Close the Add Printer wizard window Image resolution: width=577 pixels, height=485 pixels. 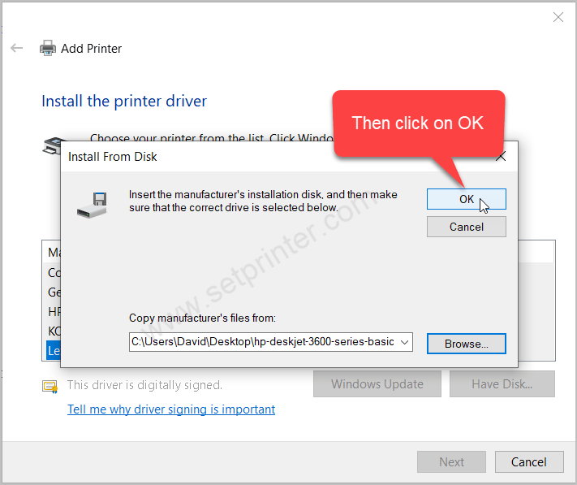click(558, 17)
